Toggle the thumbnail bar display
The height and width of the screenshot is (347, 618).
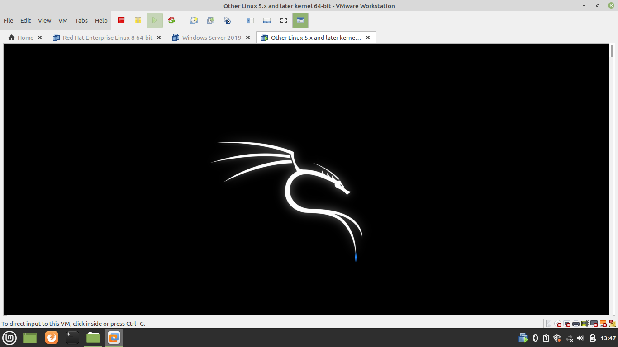point(267,20)
